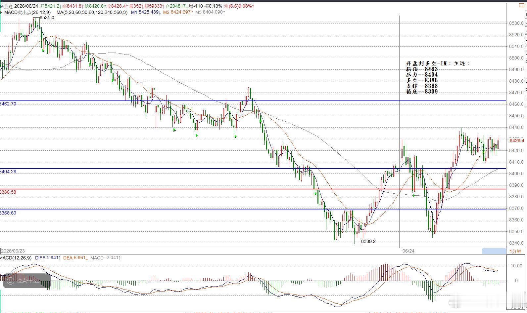Toggle the M3 moving average line
The width and height of the screenshot is (527, 313).
coord(210,12)
